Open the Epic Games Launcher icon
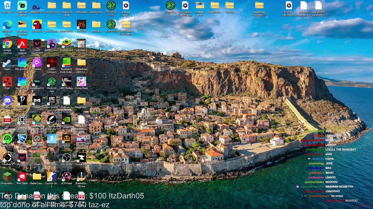This screenshot has width=373, height=209. (x=52, y=100)
